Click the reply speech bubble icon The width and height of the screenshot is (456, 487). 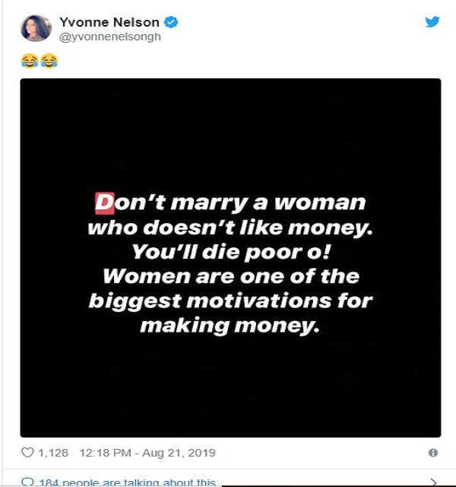coord(27,482)
